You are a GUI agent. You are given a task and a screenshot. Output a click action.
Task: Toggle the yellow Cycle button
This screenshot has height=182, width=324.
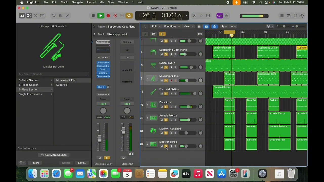[129, 16]
